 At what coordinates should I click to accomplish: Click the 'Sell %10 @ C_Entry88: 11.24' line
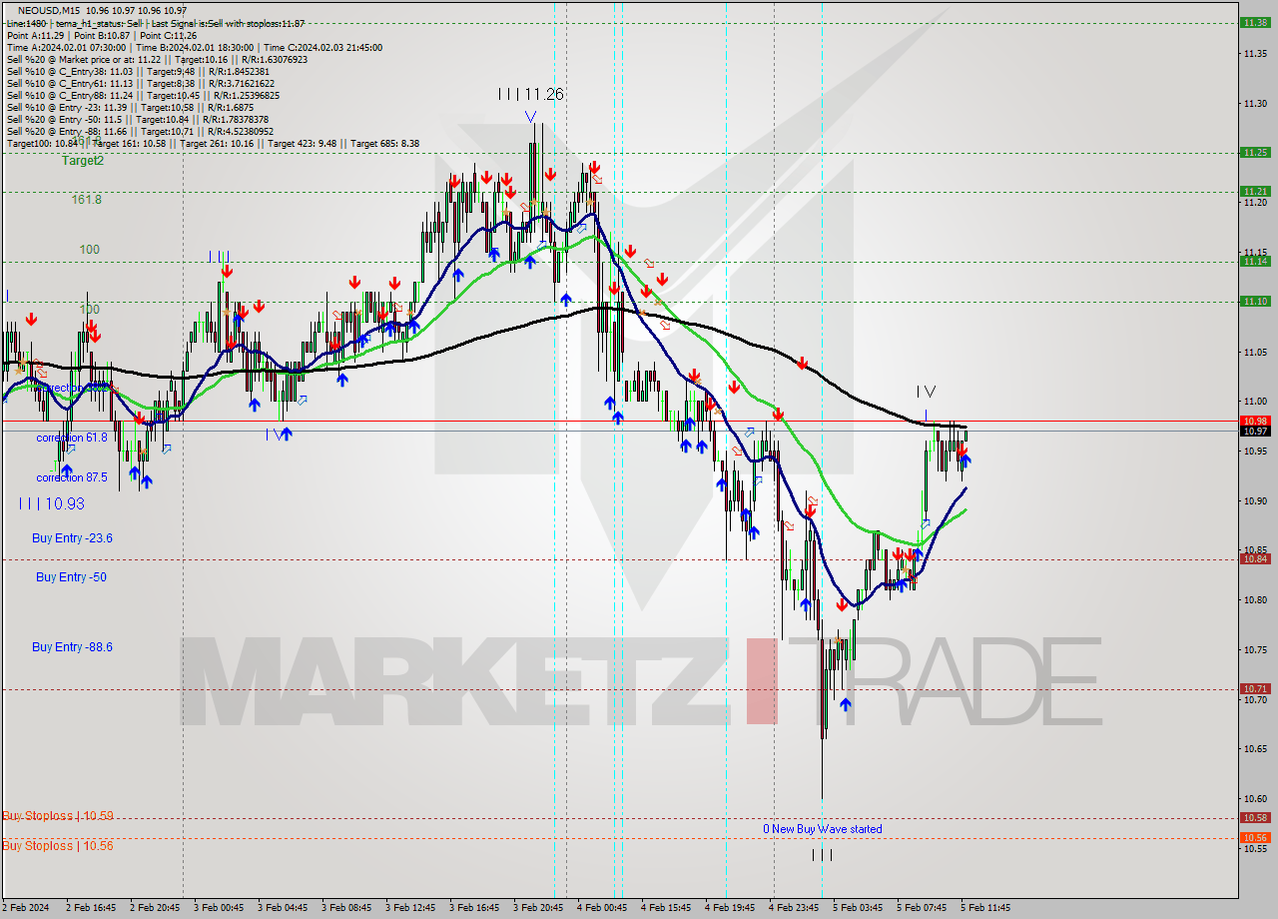(x=145, y=95)
